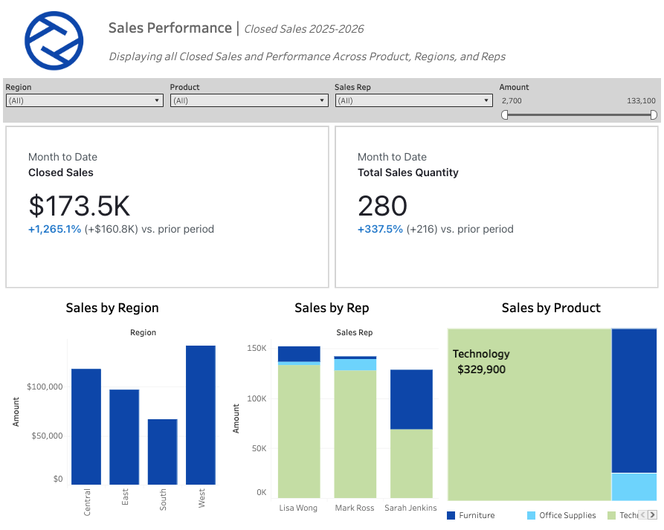Viewport: 664px width, 530px height.
Task: Click the legend back scroll arrow
Action: click(x=642, y=515)
